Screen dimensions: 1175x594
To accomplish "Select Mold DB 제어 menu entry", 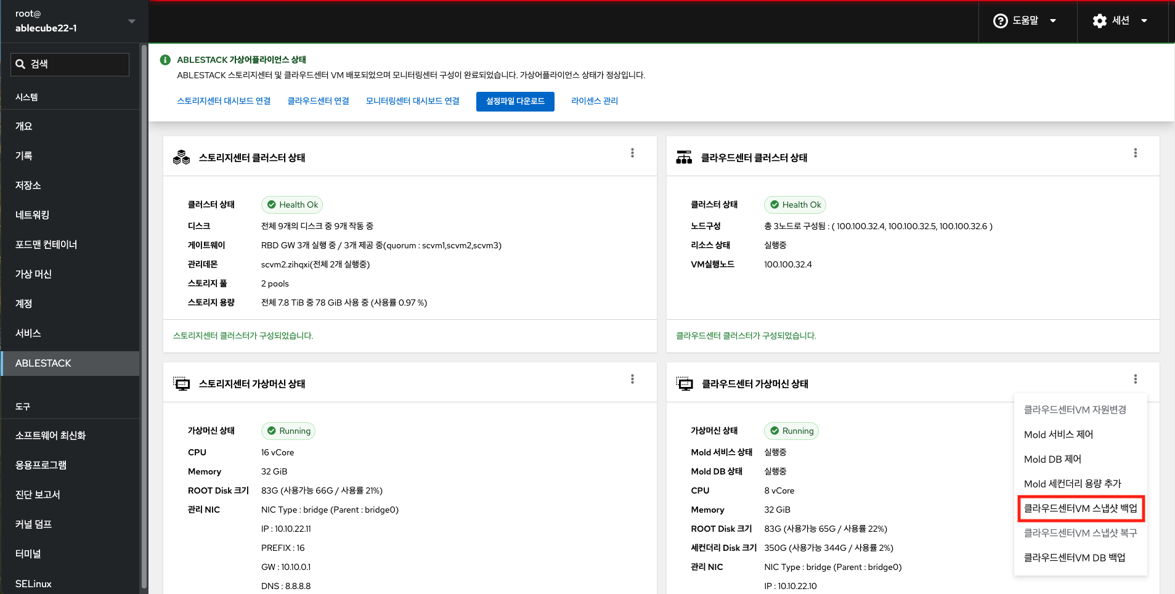I will click(x=1052, y=459).
